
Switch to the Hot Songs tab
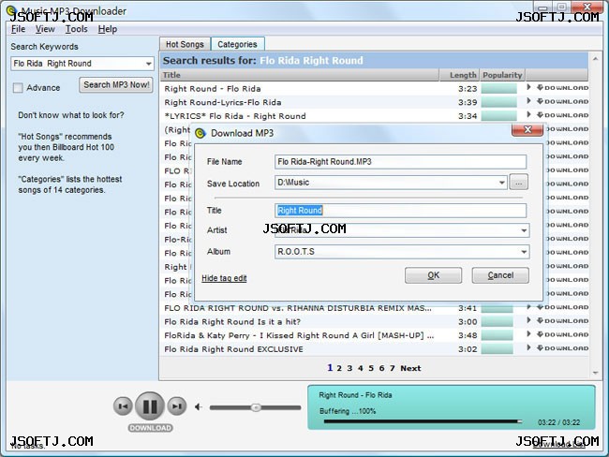tap(185, 44)
